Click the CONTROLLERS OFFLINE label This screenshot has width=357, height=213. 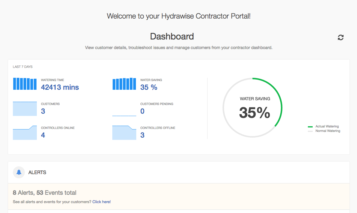(158, 128)
